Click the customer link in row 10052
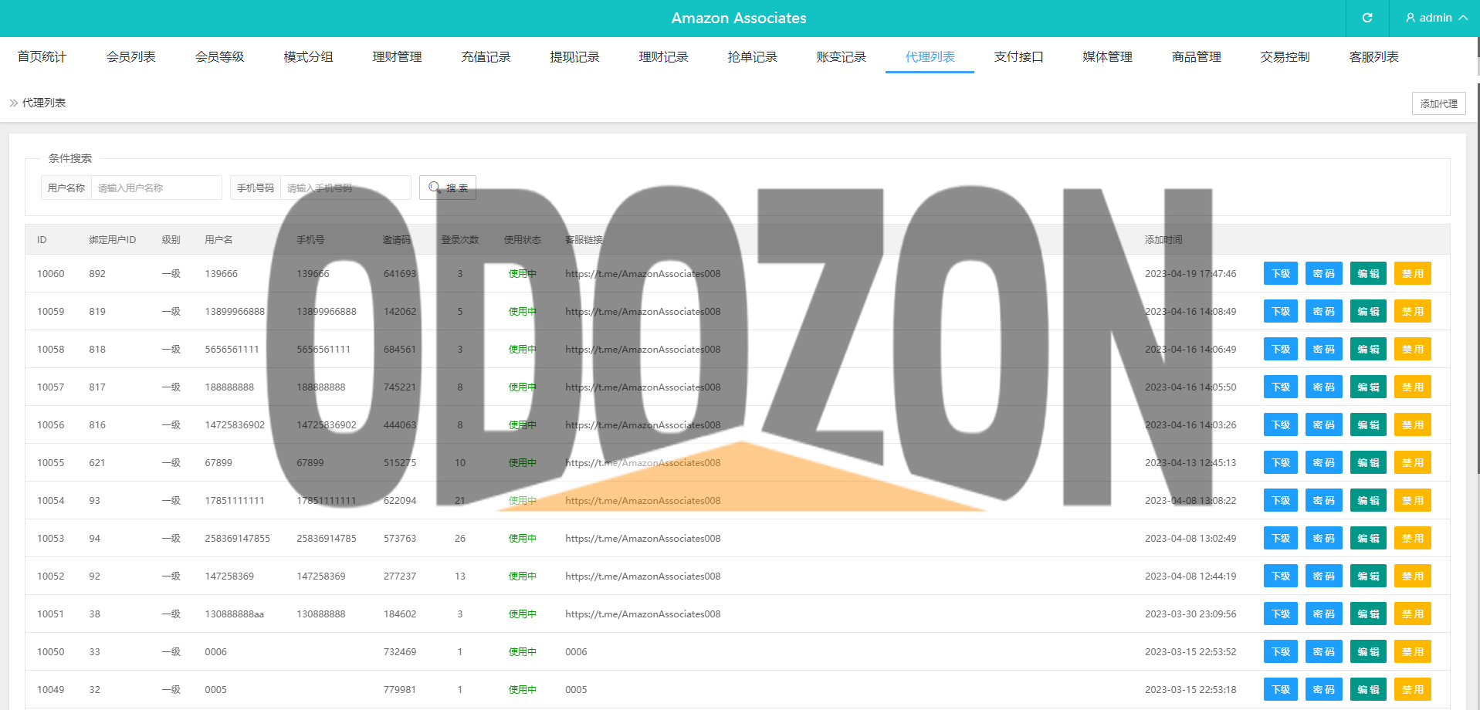 [x=642, y=576]
